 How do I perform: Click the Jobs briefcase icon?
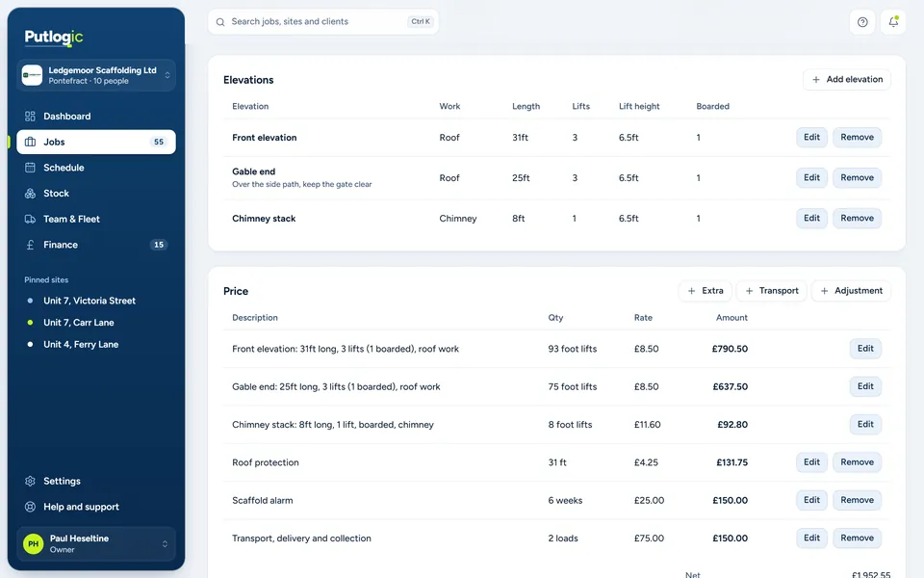pos(30,142)
